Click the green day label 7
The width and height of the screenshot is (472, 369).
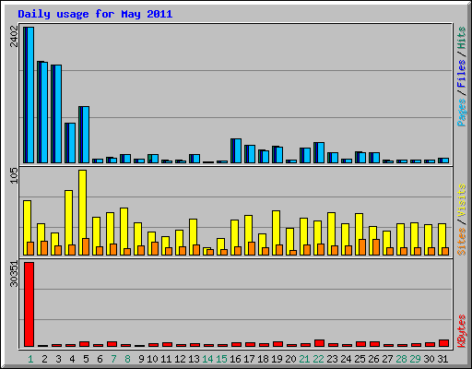[113, 359]
